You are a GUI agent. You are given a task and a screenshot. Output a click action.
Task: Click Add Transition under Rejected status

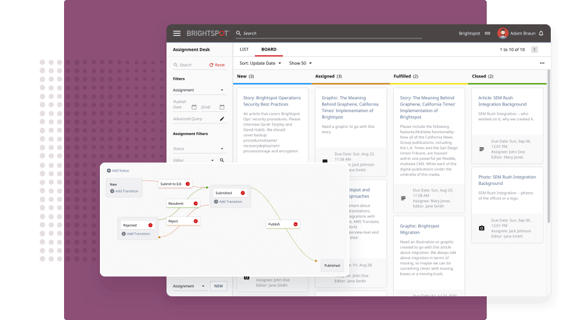(x=136, y=234)
